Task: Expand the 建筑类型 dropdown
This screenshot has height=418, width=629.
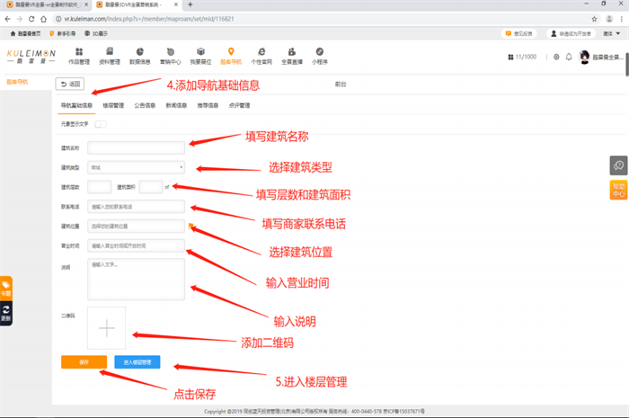Action: pos(136,167)
